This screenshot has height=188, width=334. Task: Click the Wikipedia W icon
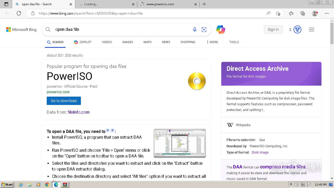(230, 125)
